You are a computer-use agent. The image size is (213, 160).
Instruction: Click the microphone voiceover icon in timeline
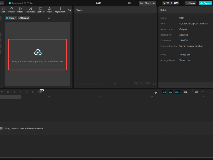coord(155,92)
